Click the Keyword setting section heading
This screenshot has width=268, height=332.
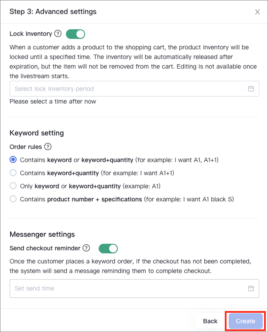click(37, 133)
